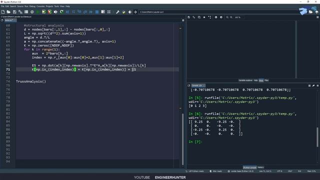Maximize the current pane
Screen dimensions: 320x180
coord(103,12)
